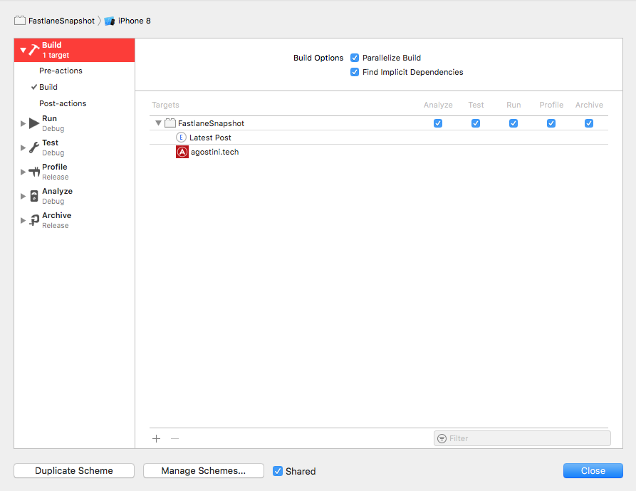Image resolution: width=636 pixels, height=491 pixels.
Task: Select Post-actions under Build
Action: pyautogui.click(x=63, y=103)
